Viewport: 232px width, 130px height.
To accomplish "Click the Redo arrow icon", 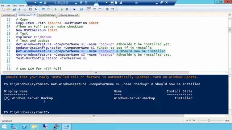I will pyautogui.click(x=49, y=9).
